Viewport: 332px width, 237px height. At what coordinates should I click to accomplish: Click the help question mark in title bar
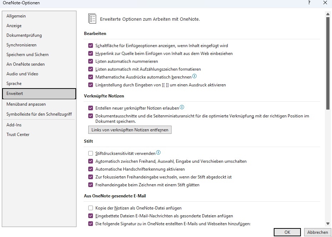(x=309, y=3)
